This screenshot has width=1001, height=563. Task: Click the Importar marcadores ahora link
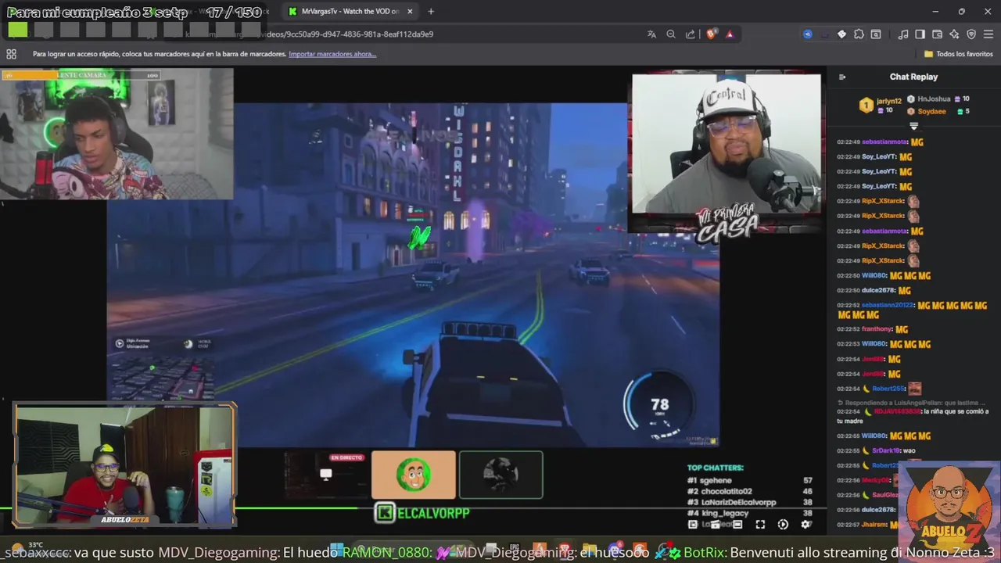click(x=332, y=54)
